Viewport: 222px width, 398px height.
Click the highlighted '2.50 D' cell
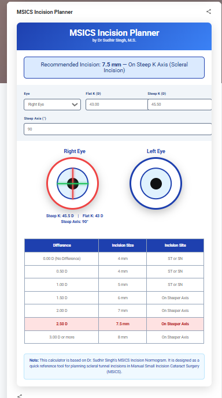tap(62, 324)
